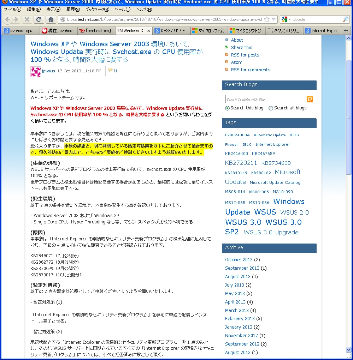Image resolution: width=353 pixels, height=360 pixels.
Task: Select 'Search all blogs' radio button
Action: tap(271, 108)
